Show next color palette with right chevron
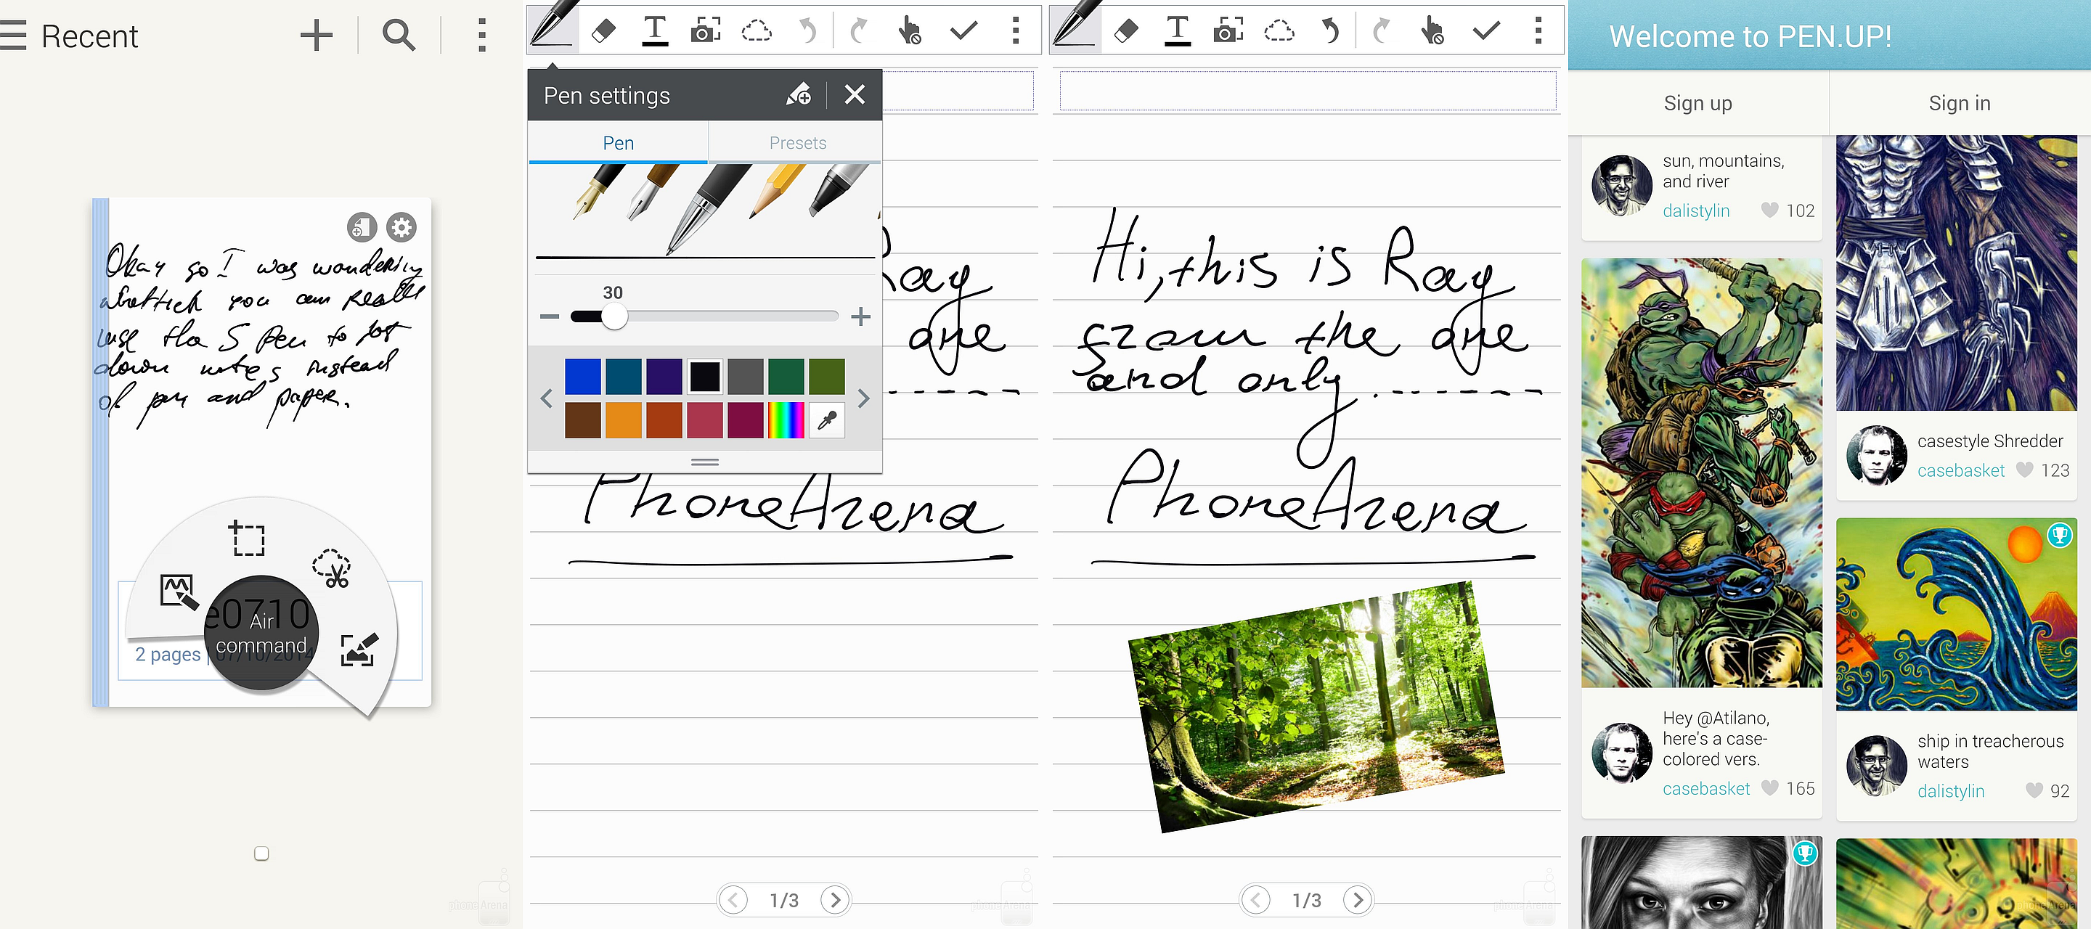 [864, 398]
